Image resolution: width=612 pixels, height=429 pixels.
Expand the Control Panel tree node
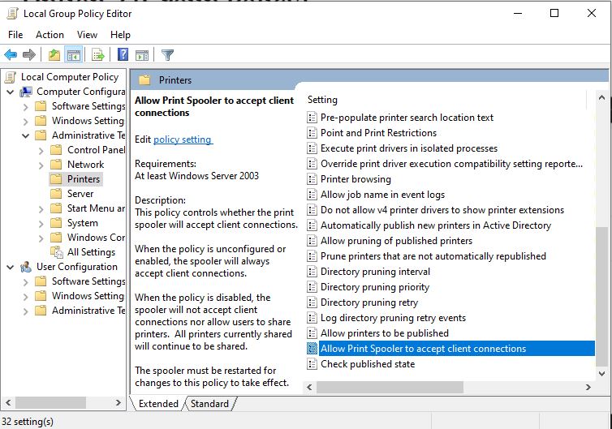tap(40, 150)
